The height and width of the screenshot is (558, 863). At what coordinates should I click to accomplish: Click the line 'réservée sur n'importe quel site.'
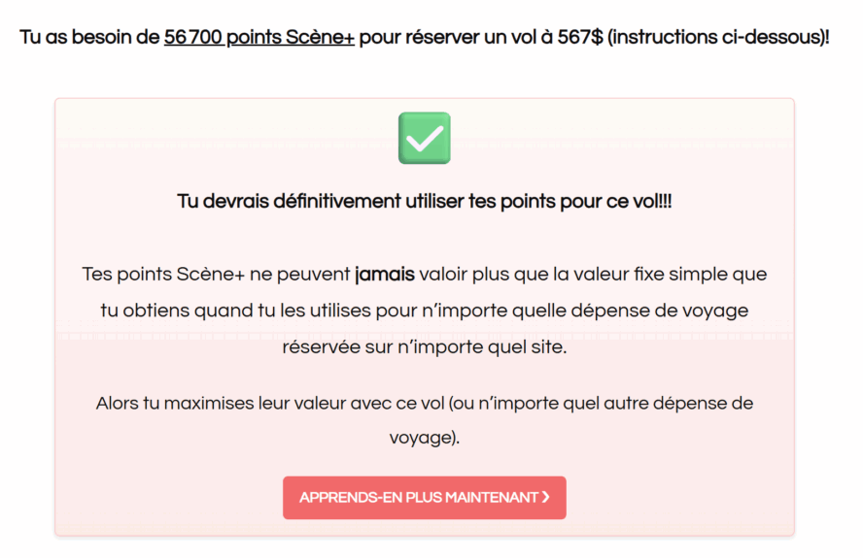425,346
